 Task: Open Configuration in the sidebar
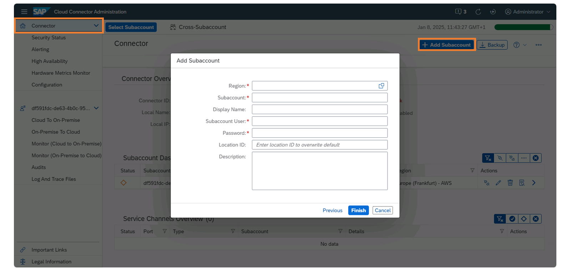click(x=47, y=85)
